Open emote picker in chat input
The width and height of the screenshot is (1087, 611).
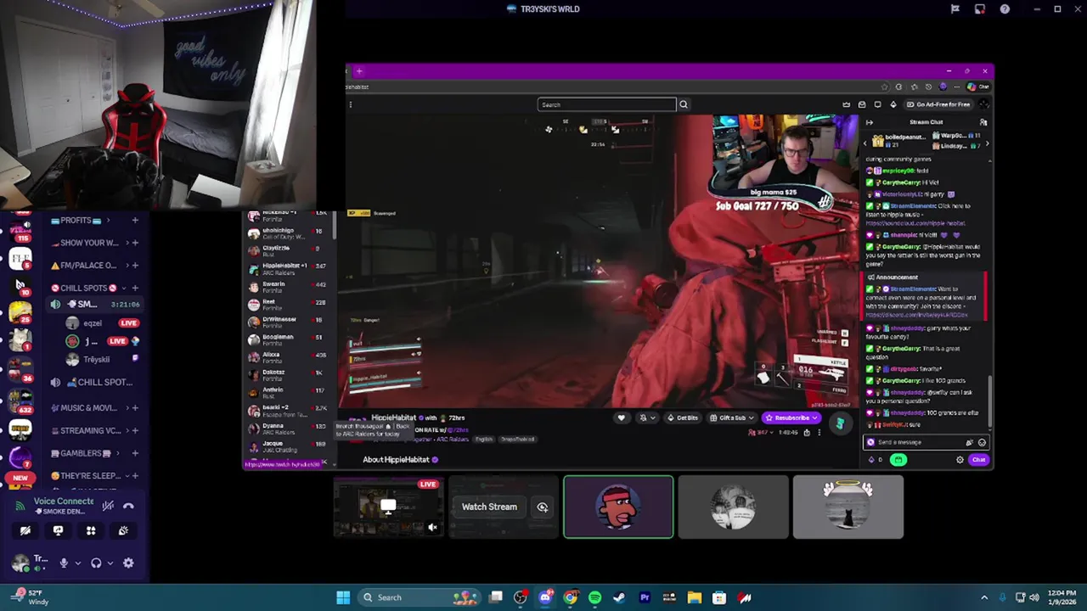point(982,442)
